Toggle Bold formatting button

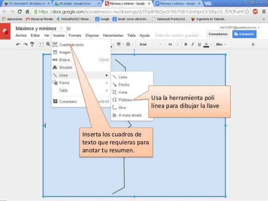click(x=185, y=44)
